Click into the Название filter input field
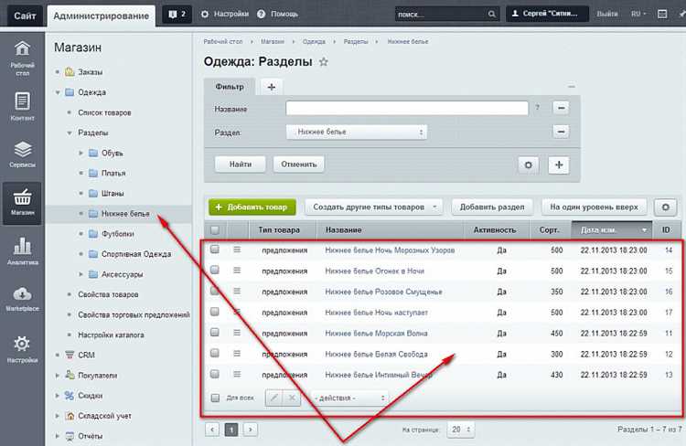The image size is (686, 446). click(x=407, y=108)
